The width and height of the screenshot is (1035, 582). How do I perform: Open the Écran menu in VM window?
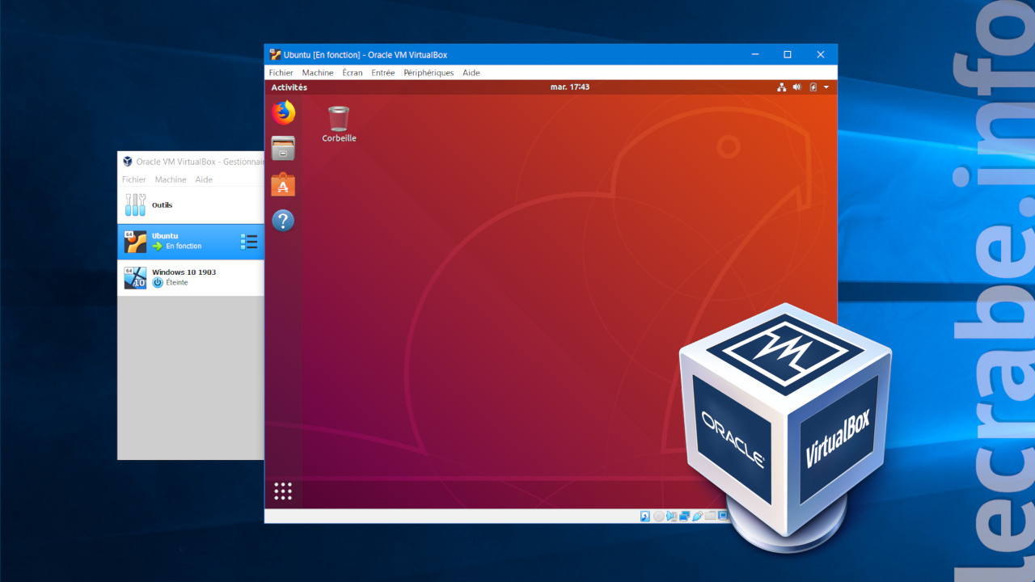click(x=353, y=73)
